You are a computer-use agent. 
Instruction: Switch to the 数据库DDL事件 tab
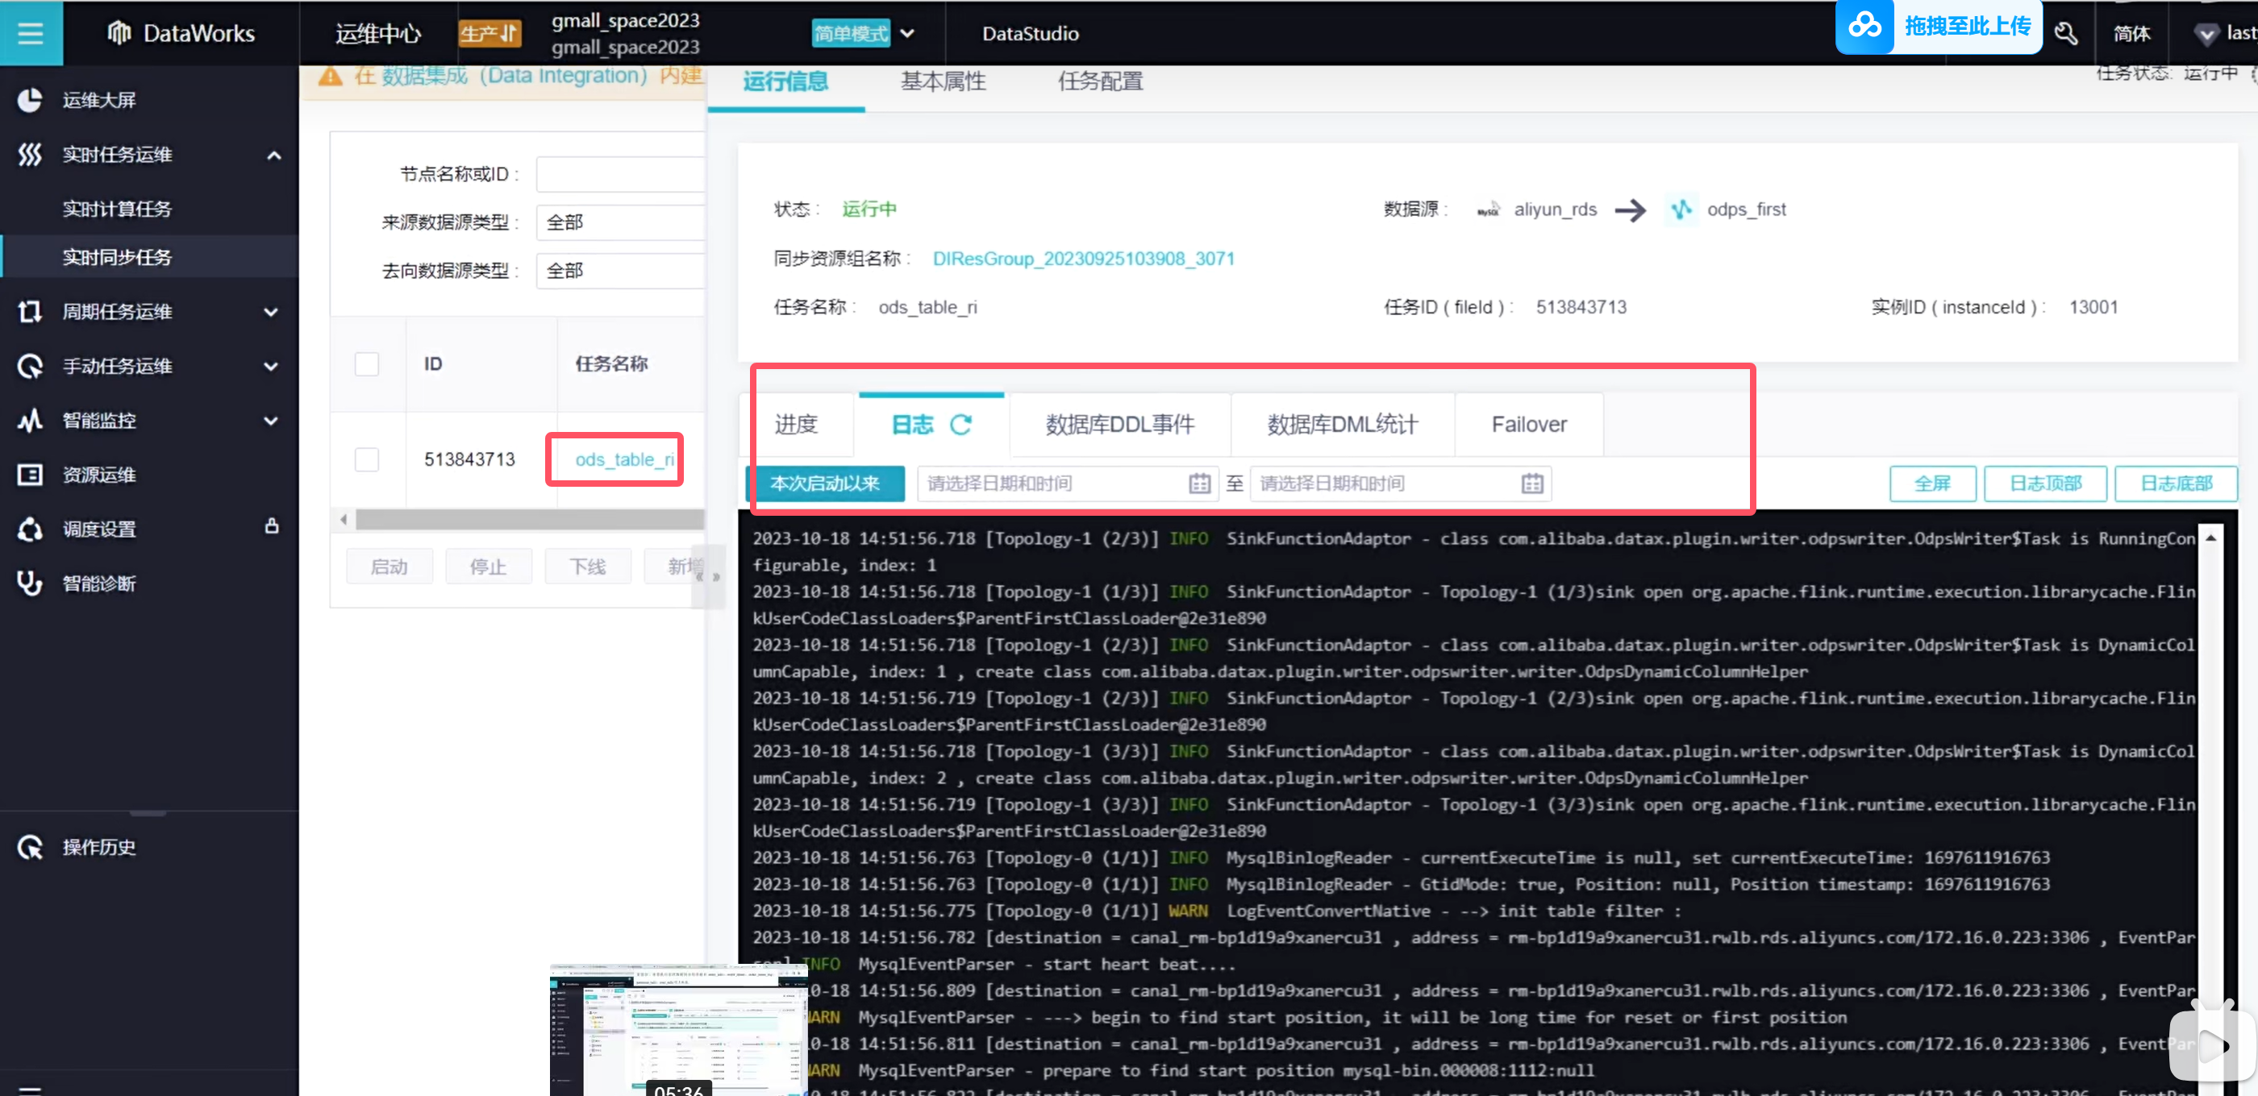click(x=1119, y=425)
